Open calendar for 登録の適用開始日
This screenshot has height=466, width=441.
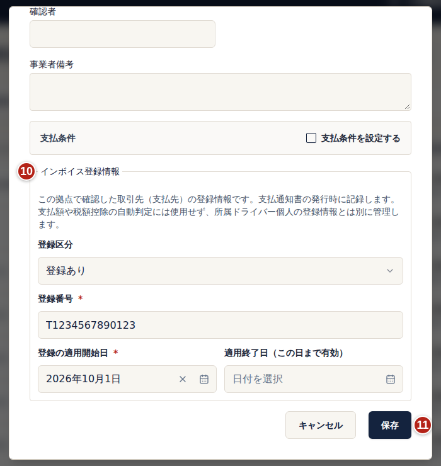(204, 379)
